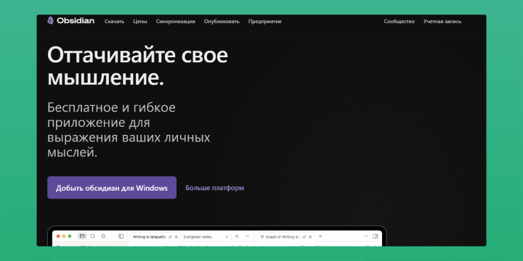The width and height of the screenshot is (523, 261).
Task: Open the Синхронизация menu item
Action: (x=176, y=21)
